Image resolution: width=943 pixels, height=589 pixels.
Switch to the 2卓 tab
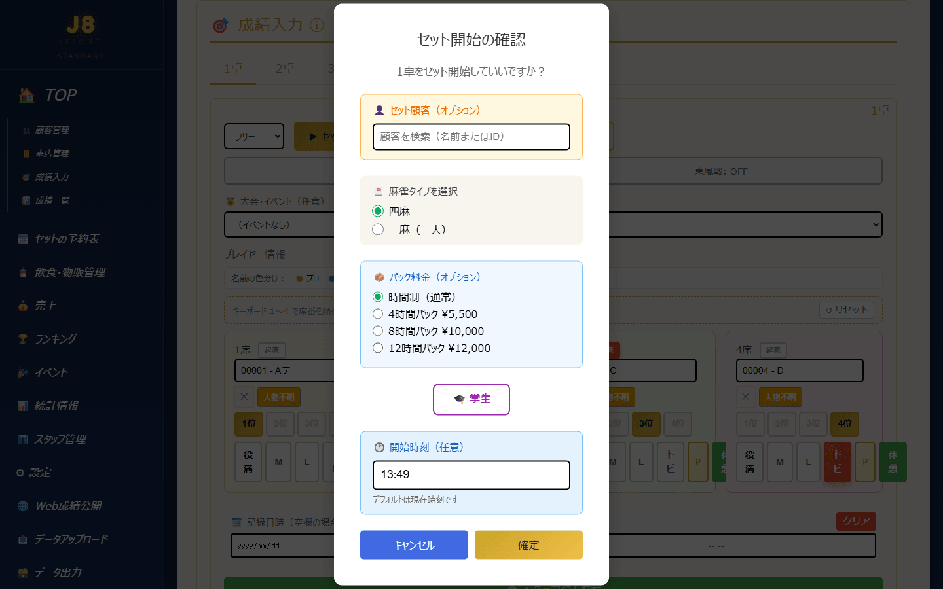[x=284, y=69]
